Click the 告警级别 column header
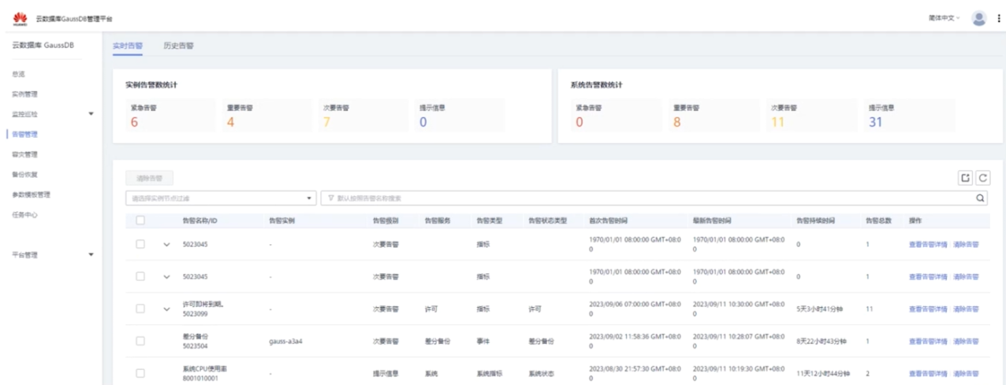1006x385 pixels. tap(385, 220)
